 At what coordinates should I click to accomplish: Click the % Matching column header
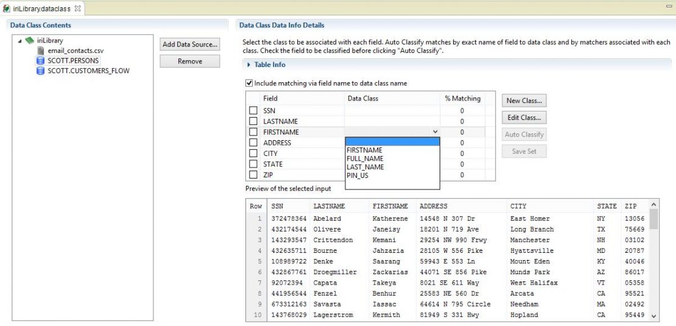[x=463, y=98]
